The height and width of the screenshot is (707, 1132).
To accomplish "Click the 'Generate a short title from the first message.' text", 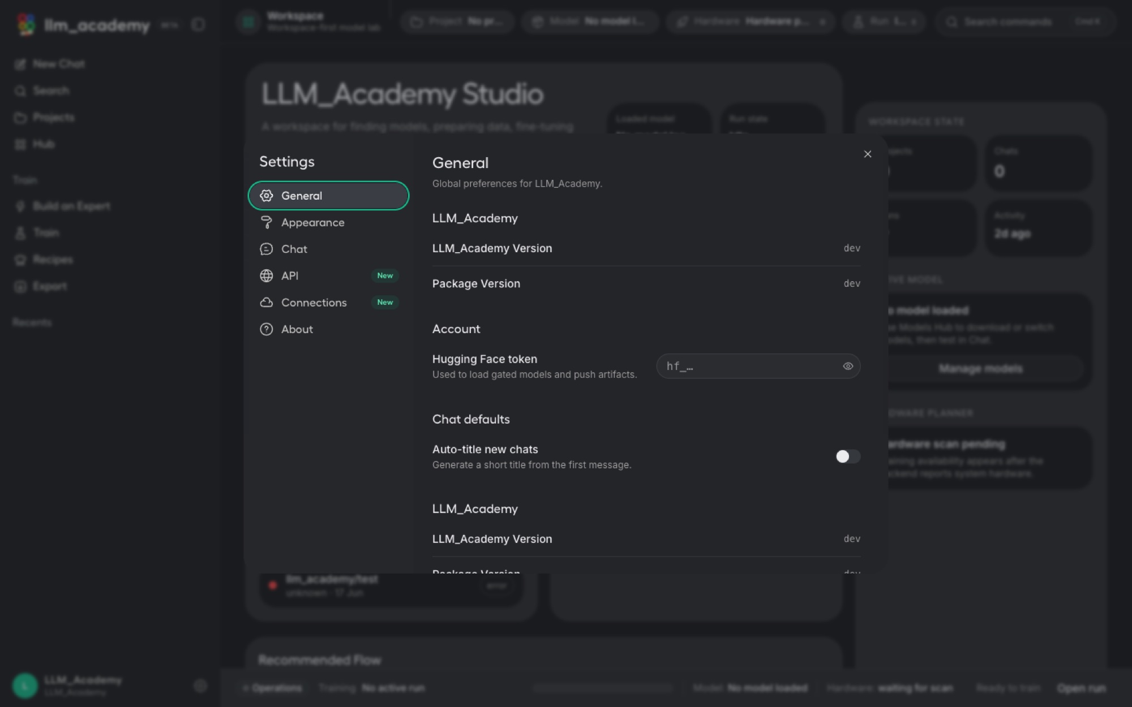I will (532, 465).
